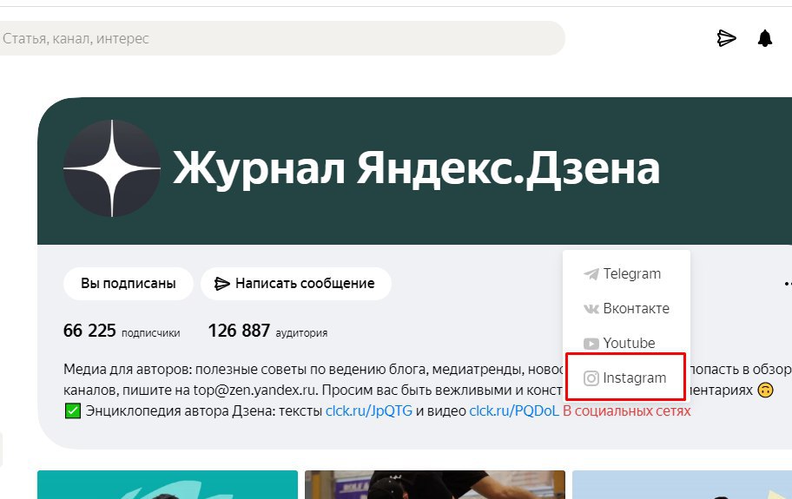
Task: Click the "Журнал Яндекс.Дзена" channel title
Action: (416, 168)
